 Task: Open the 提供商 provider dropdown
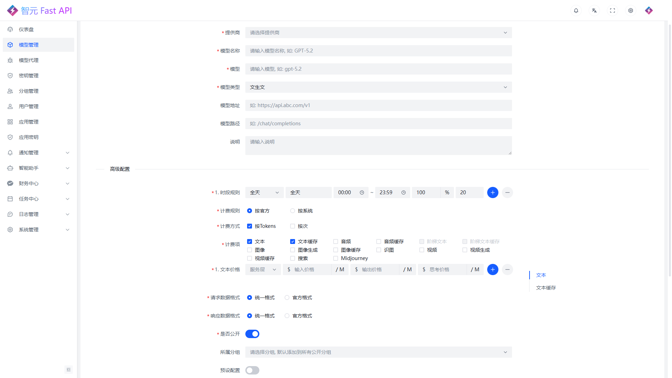378,33
